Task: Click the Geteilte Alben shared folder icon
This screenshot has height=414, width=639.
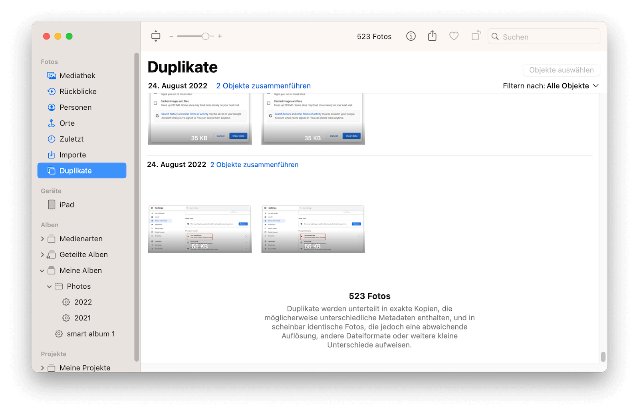Action: 51,255
